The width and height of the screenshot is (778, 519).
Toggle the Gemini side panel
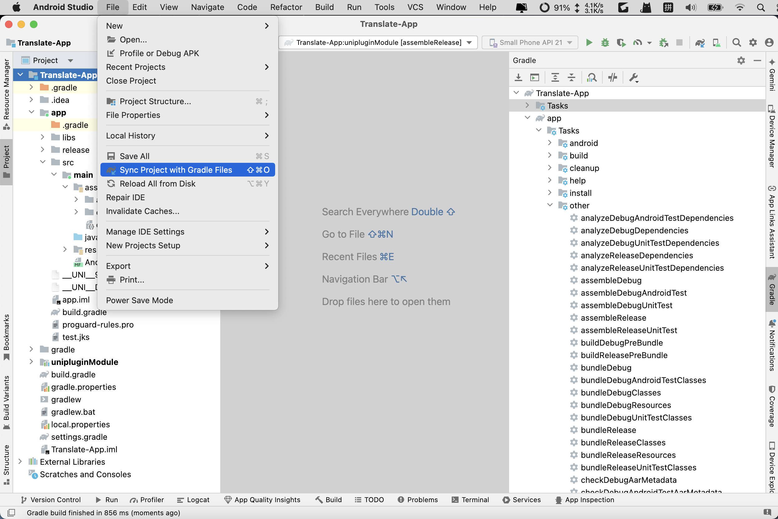[x=772, y=75]
